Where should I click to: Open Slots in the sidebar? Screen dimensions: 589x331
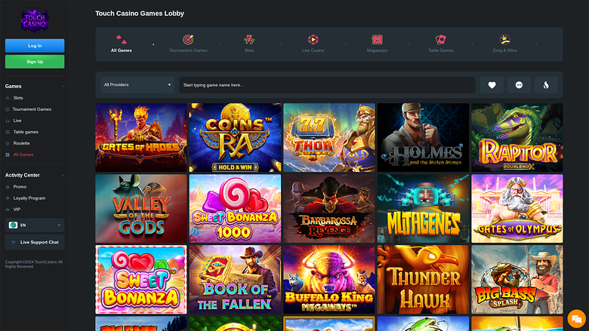click(18, 98)
